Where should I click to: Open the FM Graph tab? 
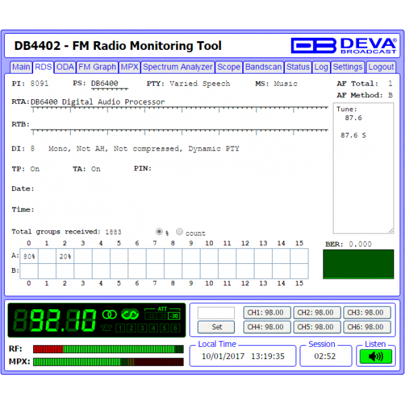(x=97, y=67)
